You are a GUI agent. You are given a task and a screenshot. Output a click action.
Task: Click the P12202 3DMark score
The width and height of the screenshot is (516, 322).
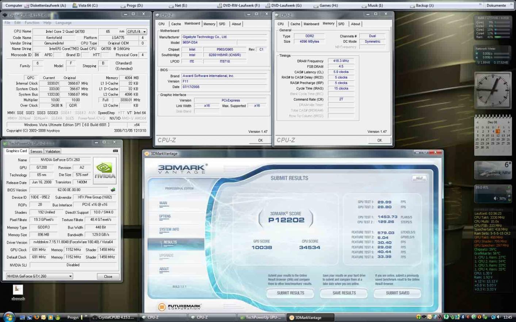pos(286,220)
